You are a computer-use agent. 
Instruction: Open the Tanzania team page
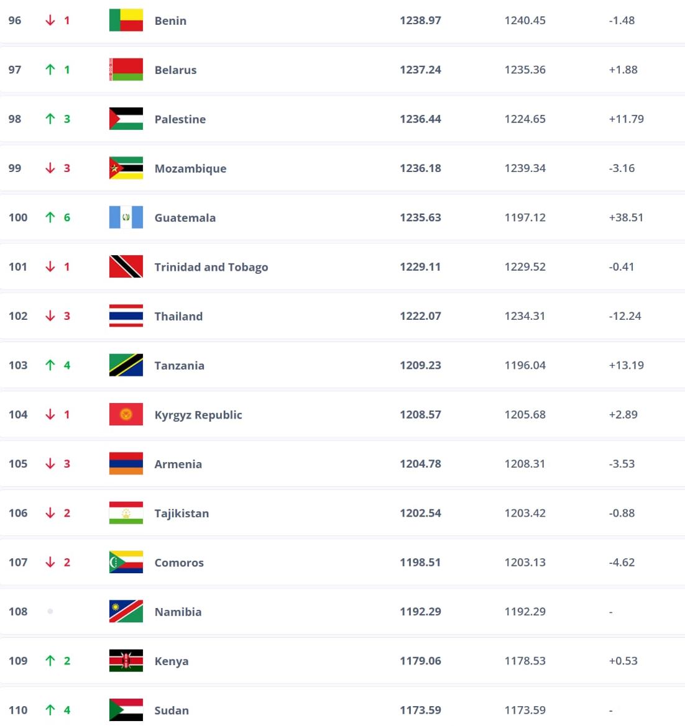coord(180,365)
